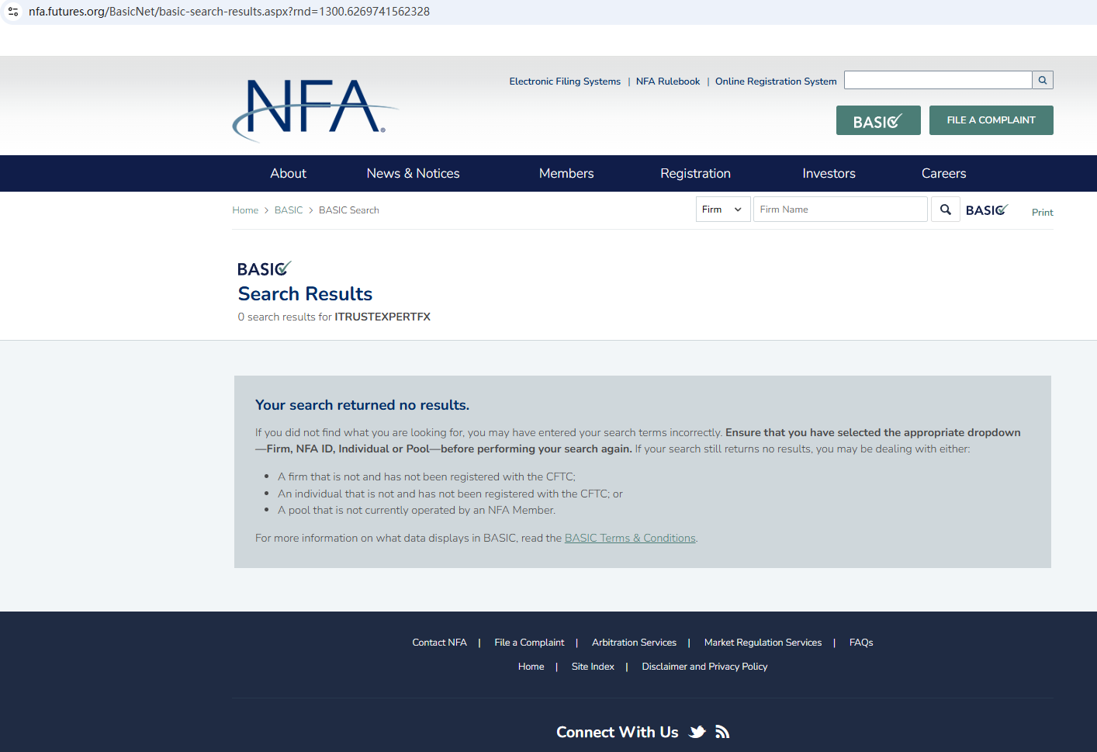1097x752 pixels.
Task: Click the "Your search returned no results." heading
Action: 362,405
